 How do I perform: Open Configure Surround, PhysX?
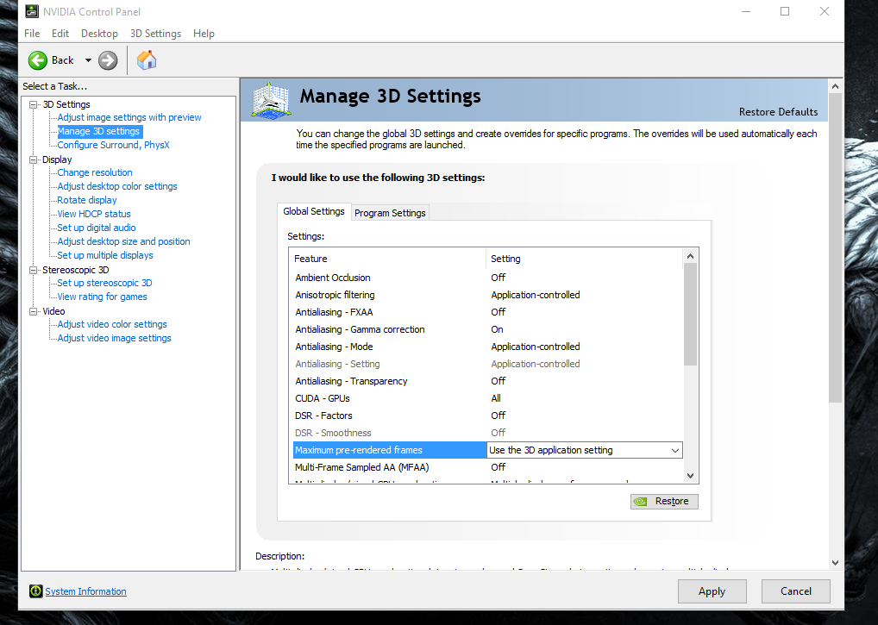point(113,145)
